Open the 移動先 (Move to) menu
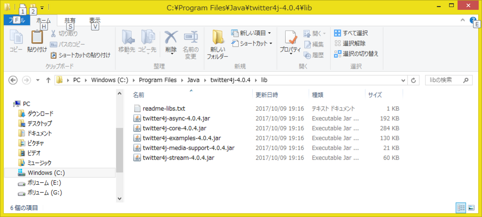 127,42
